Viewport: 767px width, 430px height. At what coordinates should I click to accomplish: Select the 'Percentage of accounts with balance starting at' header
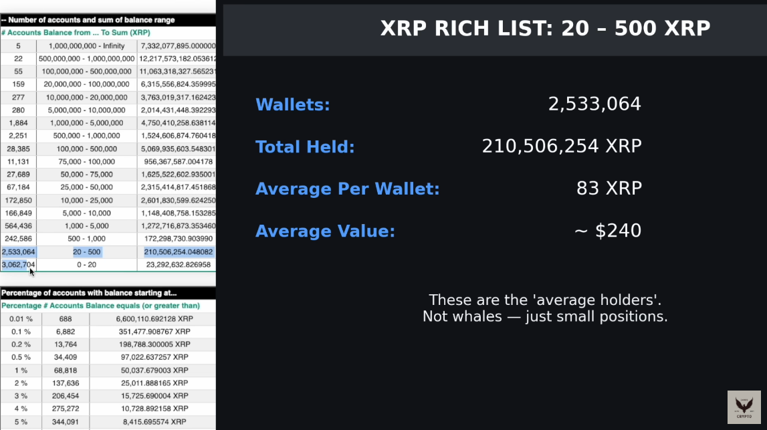pos(89,292)
